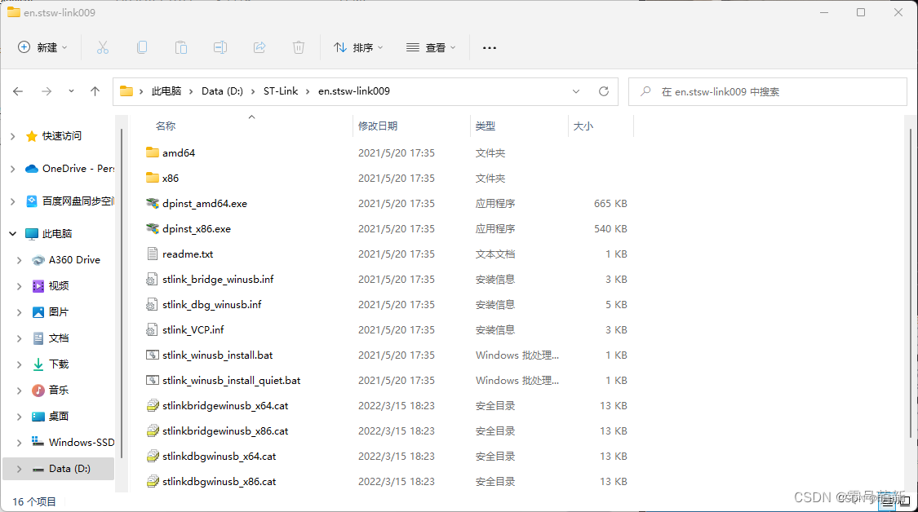Expand the Baidu Netdisk sync tree node
Image resolution: width=918 pixels, height=512 pixels.
[13, 201]
